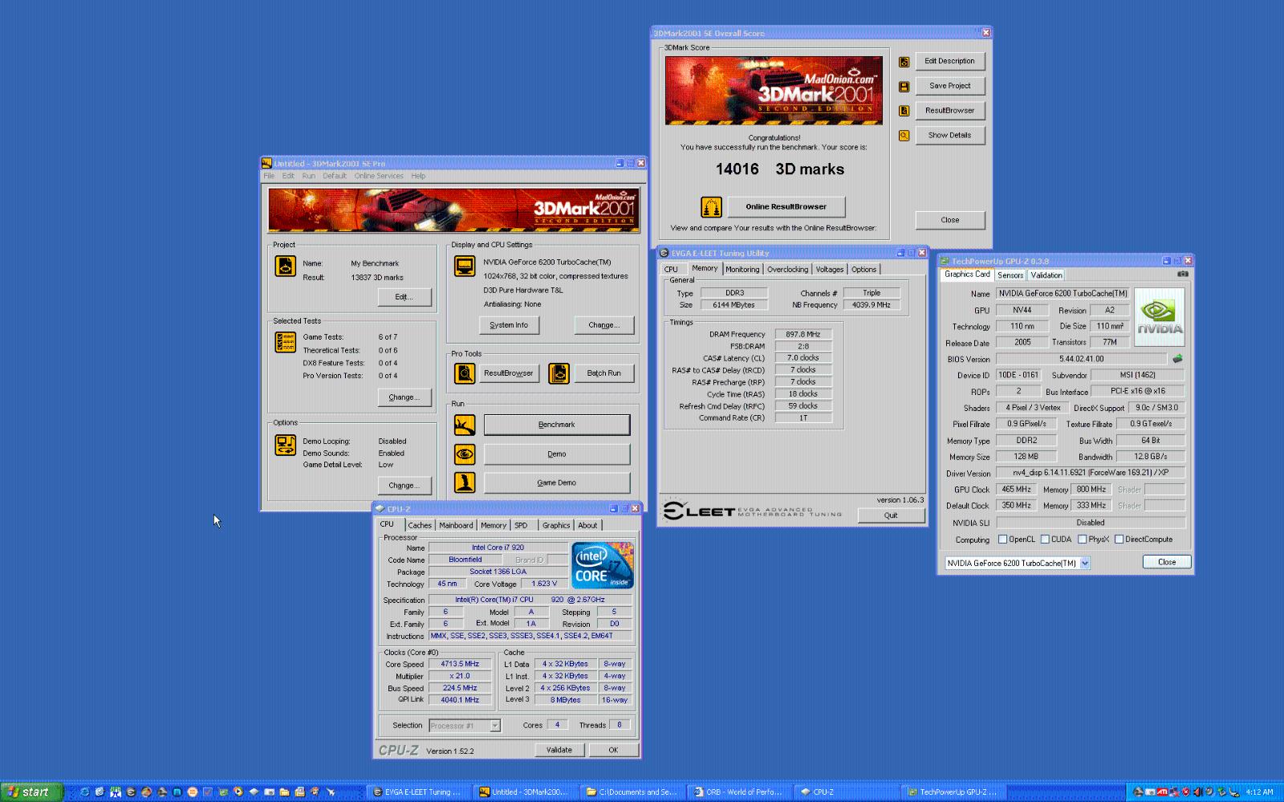
Task: Switch to the Caches tab in CPU-Z
Action: tap(420, 525)
